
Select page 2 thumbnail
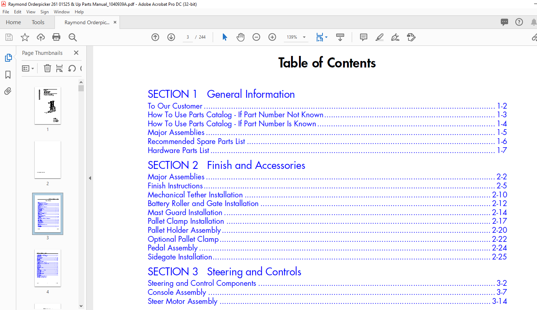tap(48, 160)
